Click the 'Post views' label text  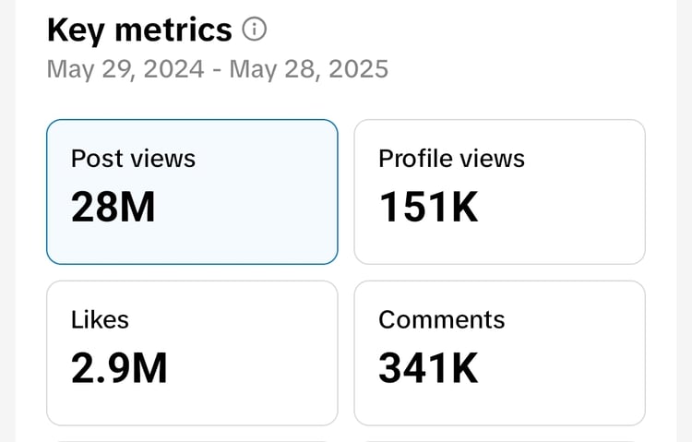133,159
